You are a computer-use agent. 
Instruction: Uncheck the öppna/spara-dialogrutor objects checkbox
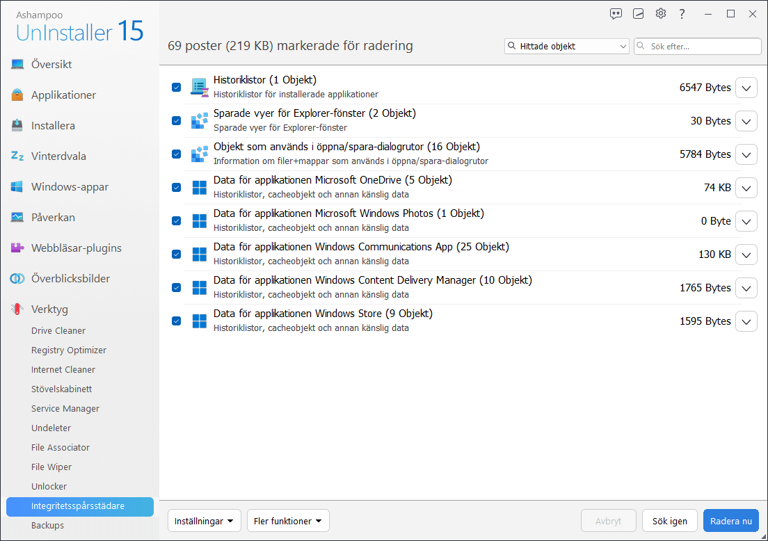point(176,154)
